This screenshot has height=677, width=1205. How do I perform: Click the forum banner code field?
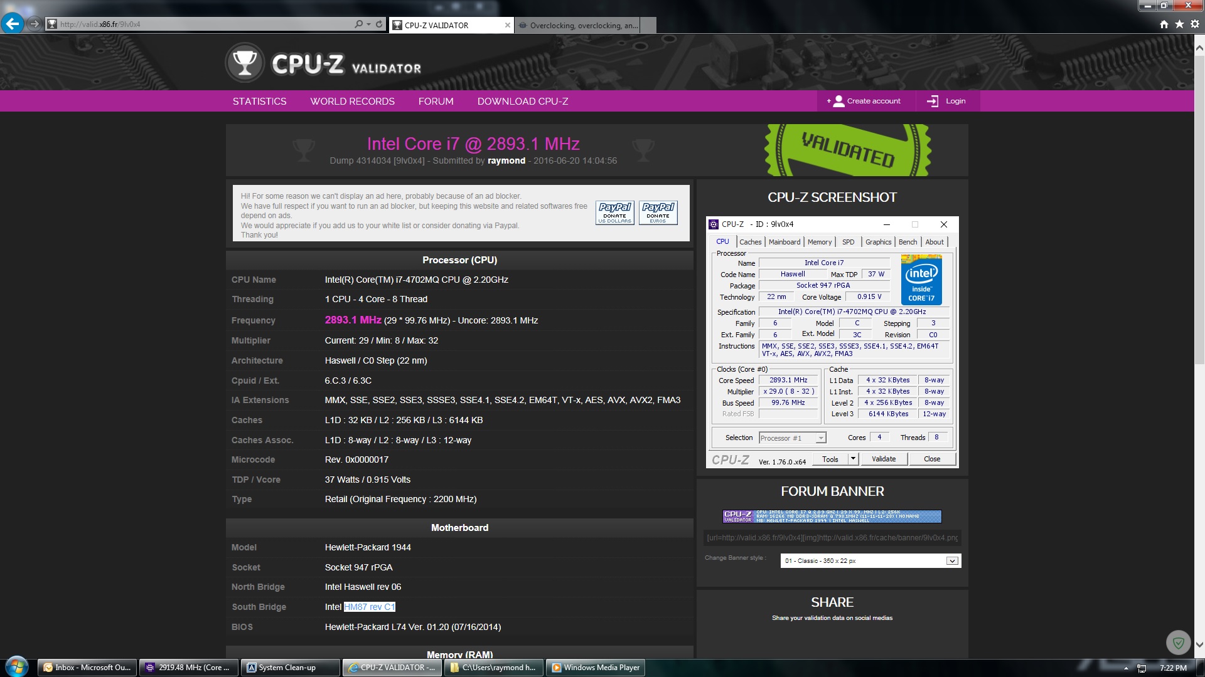[832, 537]
